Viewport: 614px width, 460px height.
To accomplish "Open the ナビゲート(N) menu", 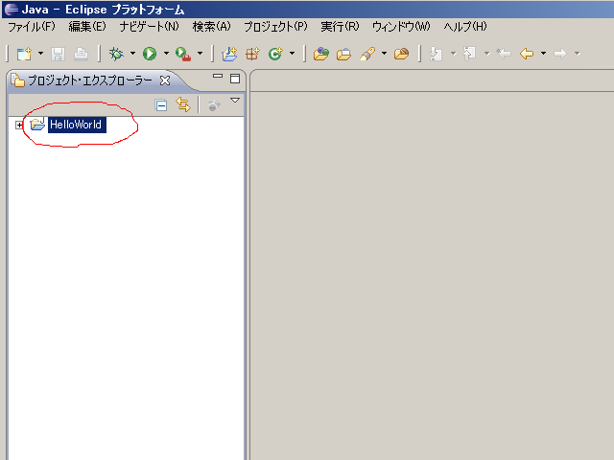I will [150, 27].
